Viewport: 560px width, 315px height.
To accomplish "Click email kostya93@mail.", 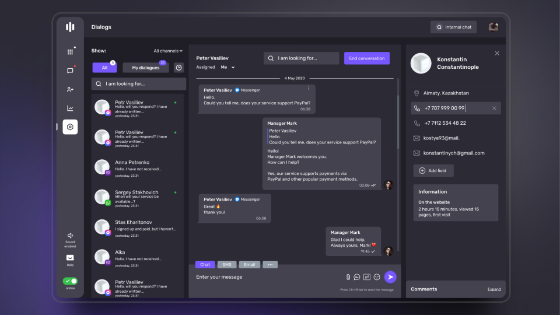I will [442, 138].
